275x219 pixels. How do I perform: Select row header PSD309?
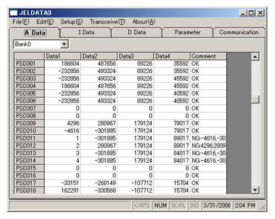pos(29,124)
